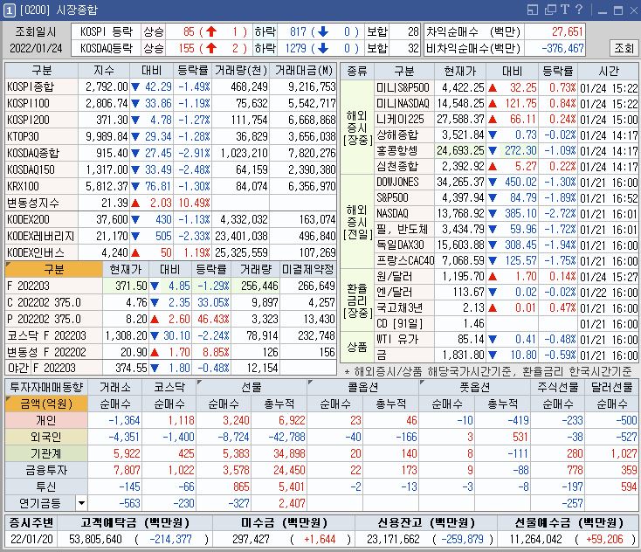Click the 금융투자 investor row label
This screenshot has height=552, width=641.
point(46,470)
